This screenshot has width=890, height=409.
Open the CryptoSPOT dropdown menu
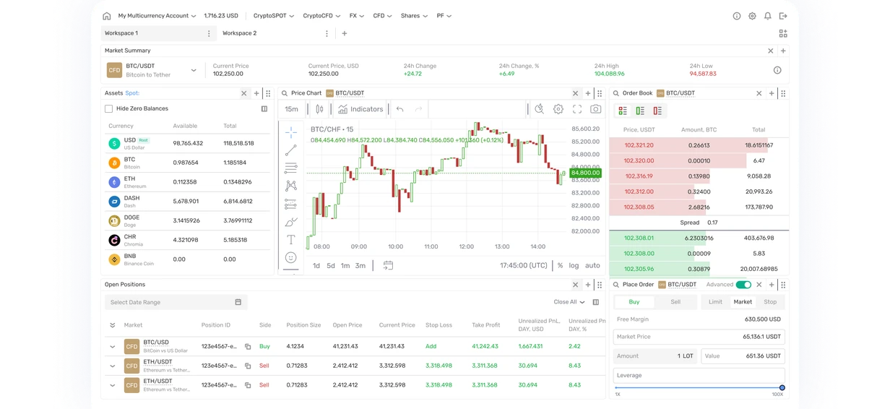(x=274, y=16)
